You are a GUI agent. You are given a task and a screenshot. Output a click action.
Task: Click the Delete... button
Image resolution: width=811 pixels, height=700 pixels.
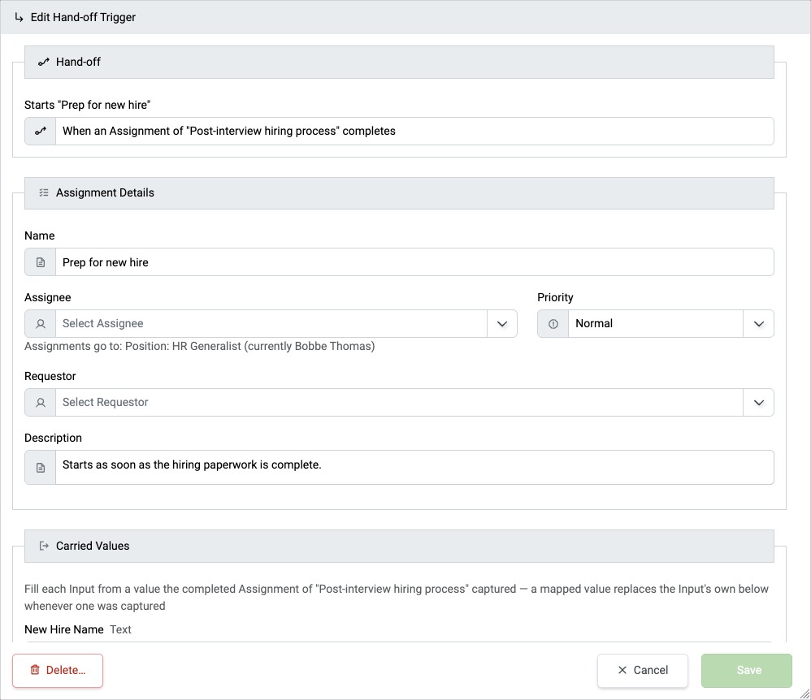pos(58,671)
